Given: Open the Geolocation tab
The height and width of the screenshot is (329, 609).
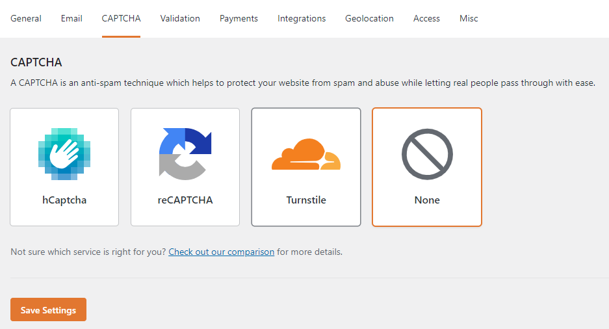Looking at the screenshot, I should (369, 18).
